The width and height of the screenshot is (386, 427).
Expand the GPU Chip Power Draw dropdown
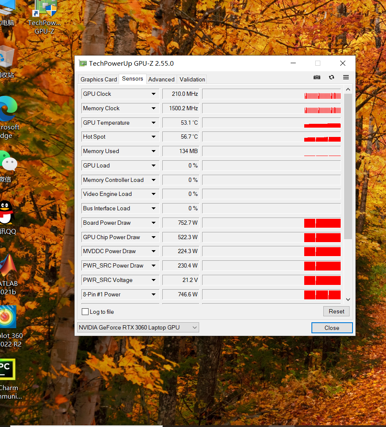pyautogui.click(x=153, y=237)
